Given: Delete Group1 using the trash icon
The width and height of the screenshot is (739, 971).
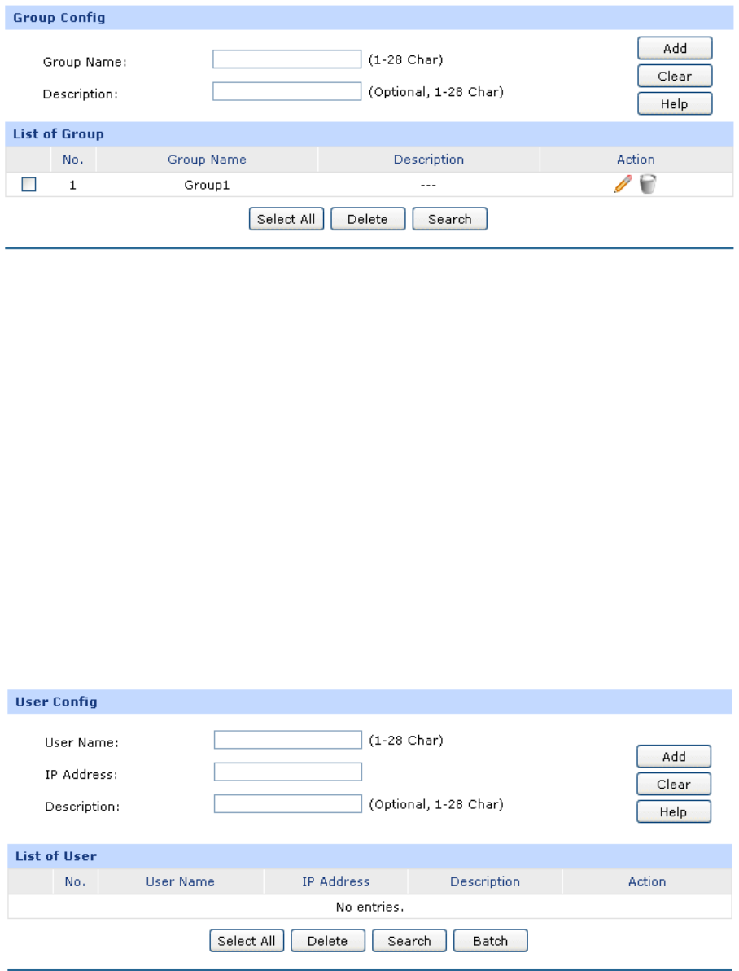Looking at the screenshot, I should pyautogui.click(x=647, y=184).
